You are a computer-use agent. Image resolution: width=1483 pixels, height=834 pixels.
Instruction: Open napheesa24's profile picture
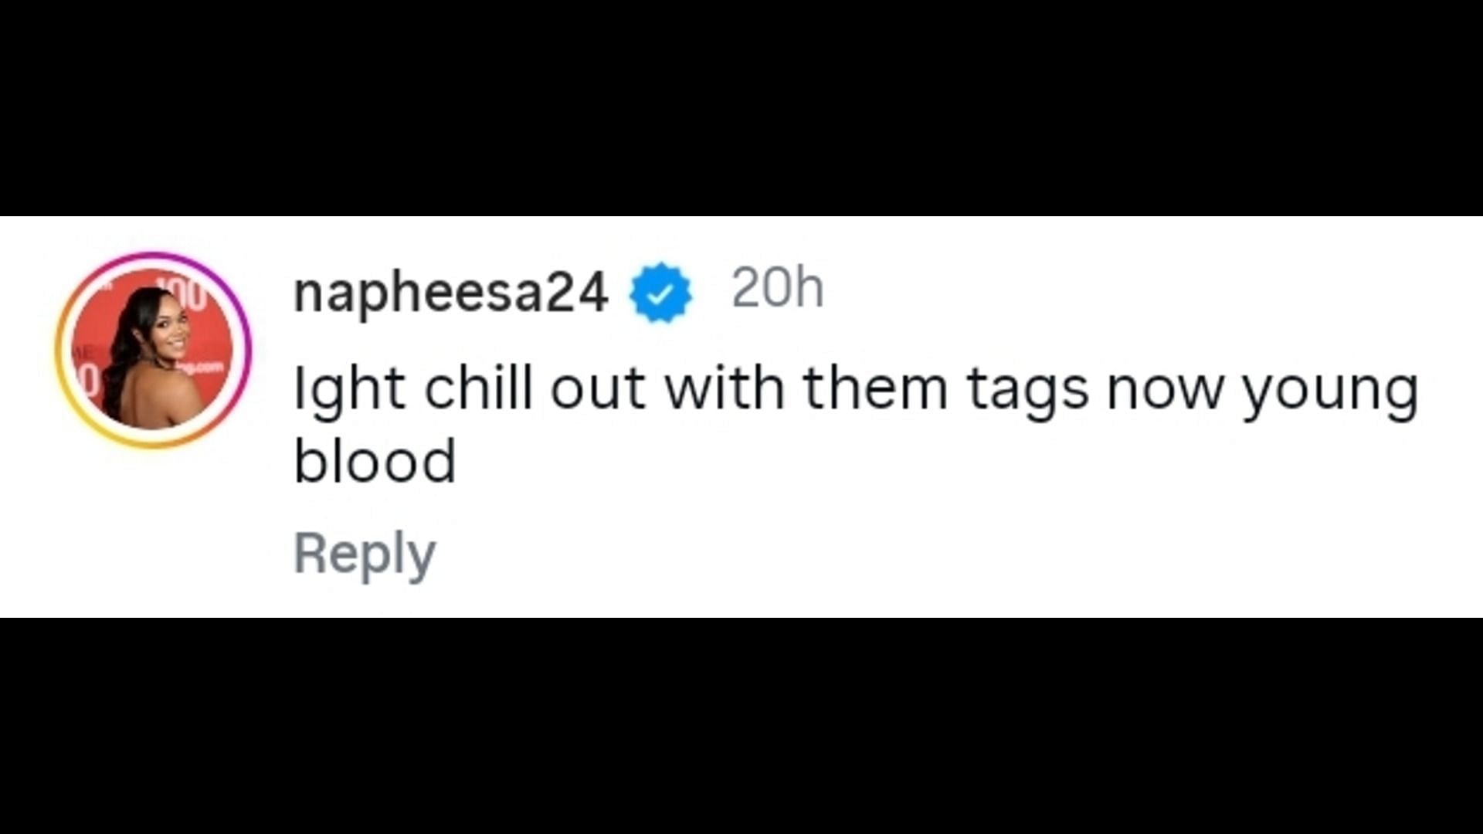pos(154,351)
